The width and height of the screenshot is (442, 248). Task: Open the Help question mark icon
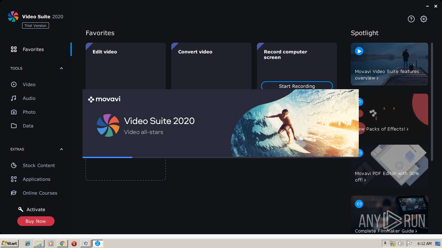pos(411,19)
